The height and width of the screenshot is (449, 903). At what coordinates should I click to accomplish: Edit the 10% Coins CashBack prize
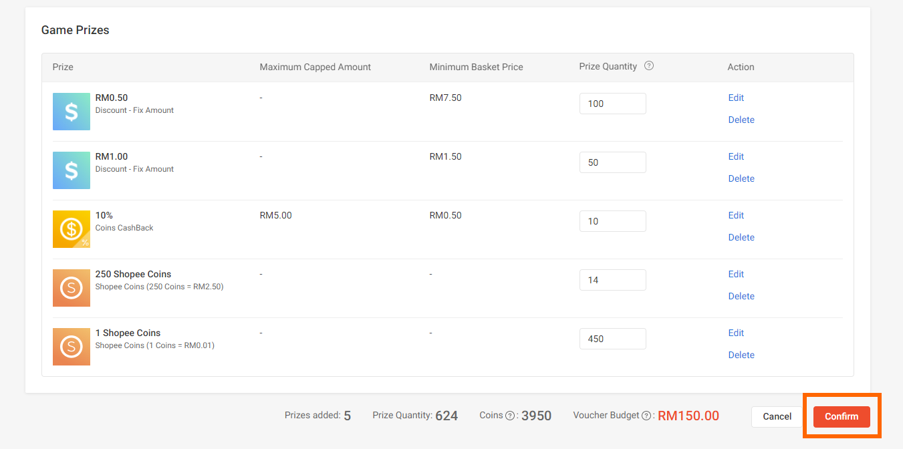click(735, 215)
